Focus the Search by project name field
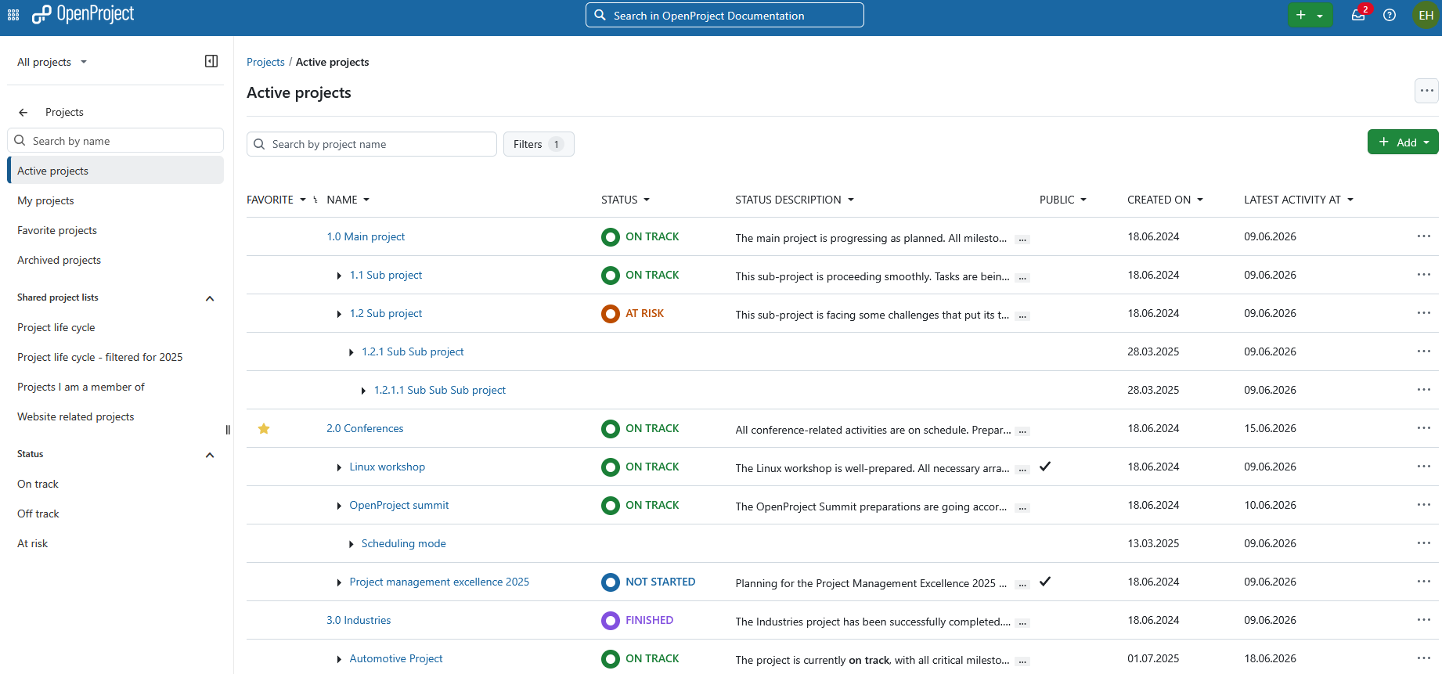The width and height of the screenshot is (1442, 674). coord(372,144)
